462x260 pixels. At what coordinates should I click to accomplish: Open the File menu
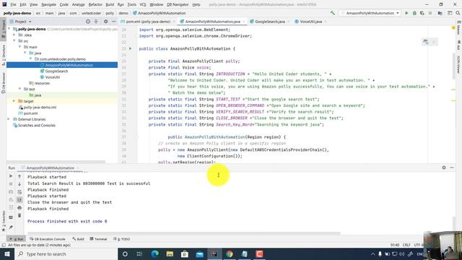click(x=13, y=4)
